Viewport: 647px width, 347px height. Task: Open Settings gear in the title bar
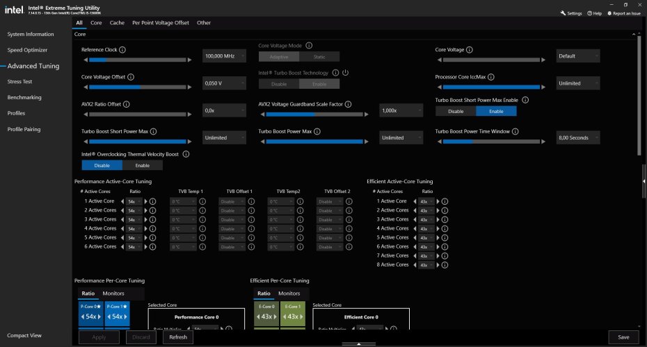coord(570,13)
